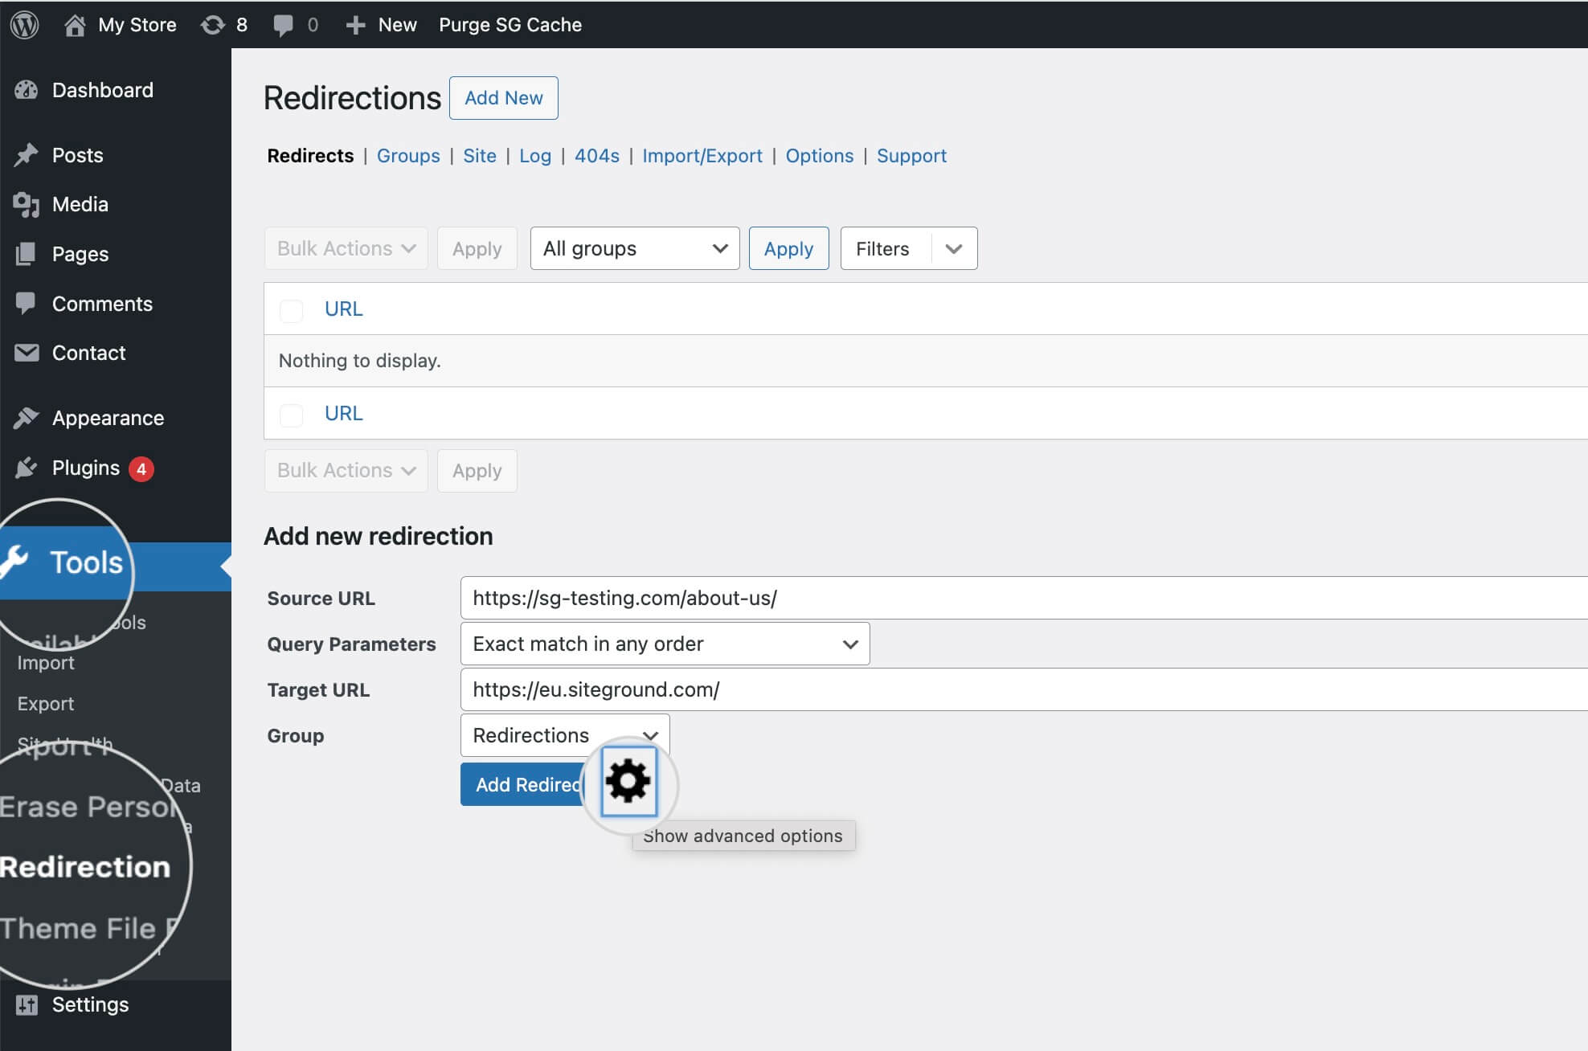The image size is (1588, 1051).
Task: Open the Import/Export tab
Action: click(x=700, y=155)
